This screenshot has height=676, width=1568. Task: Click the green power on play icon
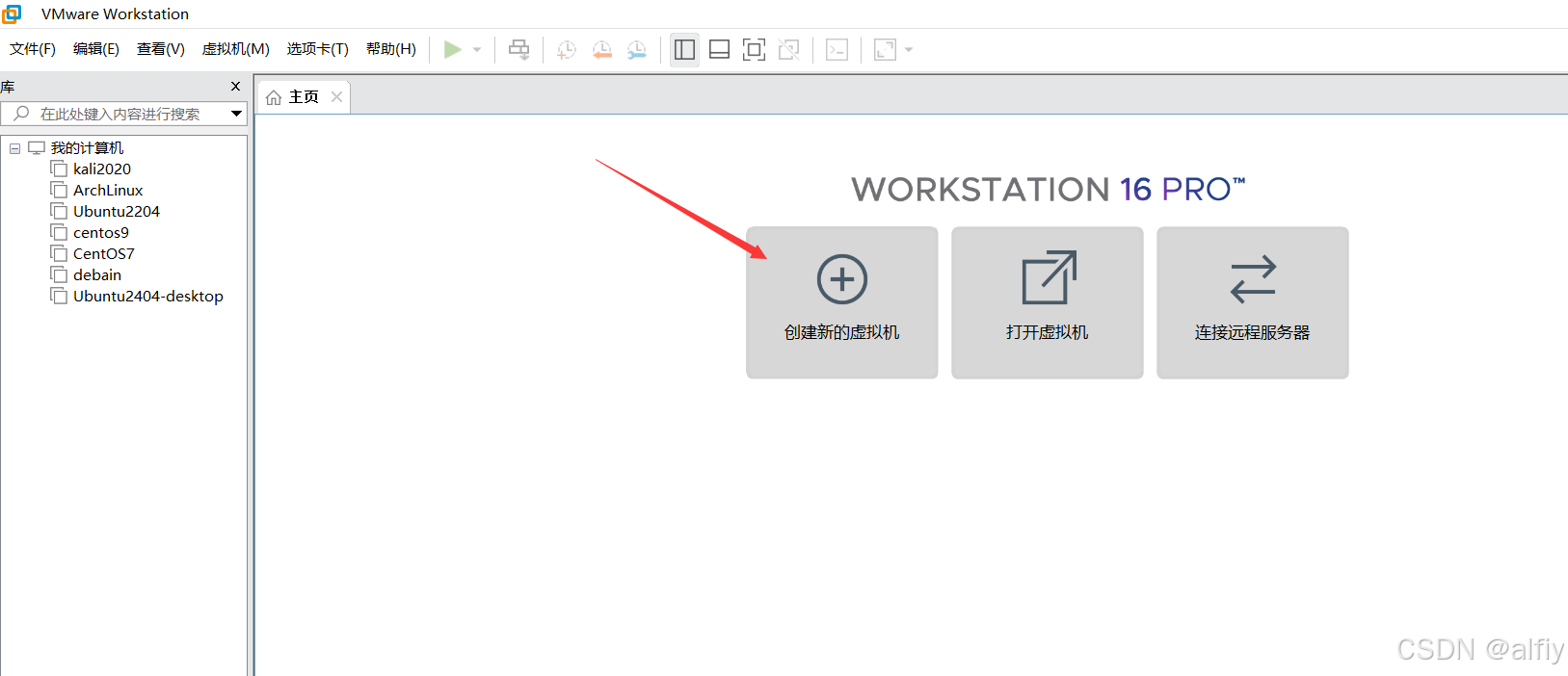tap(452, 49)
